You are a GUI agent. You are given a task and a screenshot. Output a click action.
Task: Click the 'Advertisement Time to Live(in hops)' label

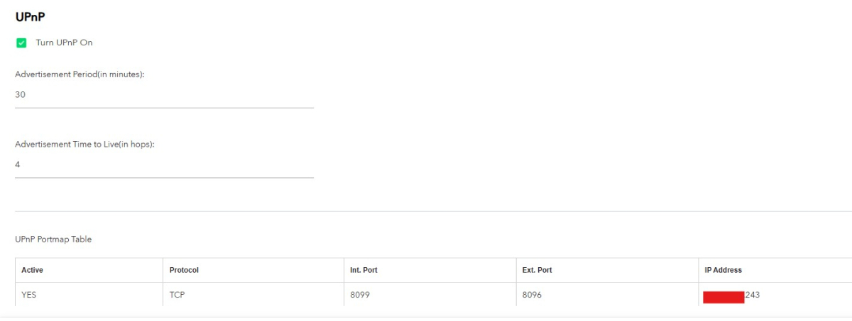[x=84, y=144]
